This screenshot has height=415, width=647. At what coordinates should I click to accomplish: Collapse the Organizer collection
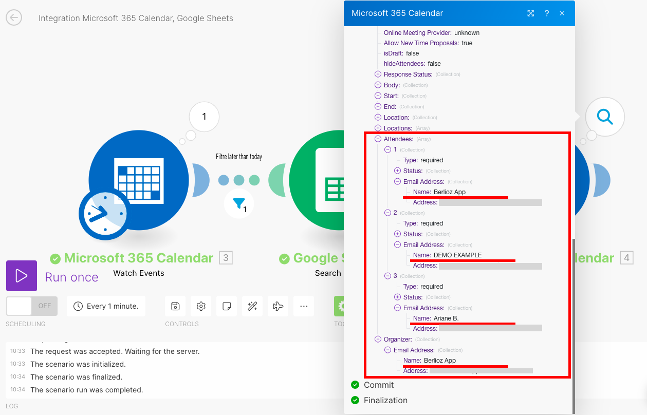pyautogui.click(x=378, y=339)
